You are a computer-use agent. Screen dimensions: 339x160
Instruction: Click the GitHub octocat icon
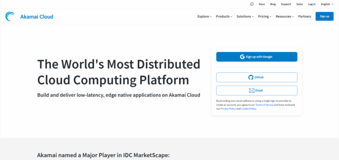[x=251, y=77]
